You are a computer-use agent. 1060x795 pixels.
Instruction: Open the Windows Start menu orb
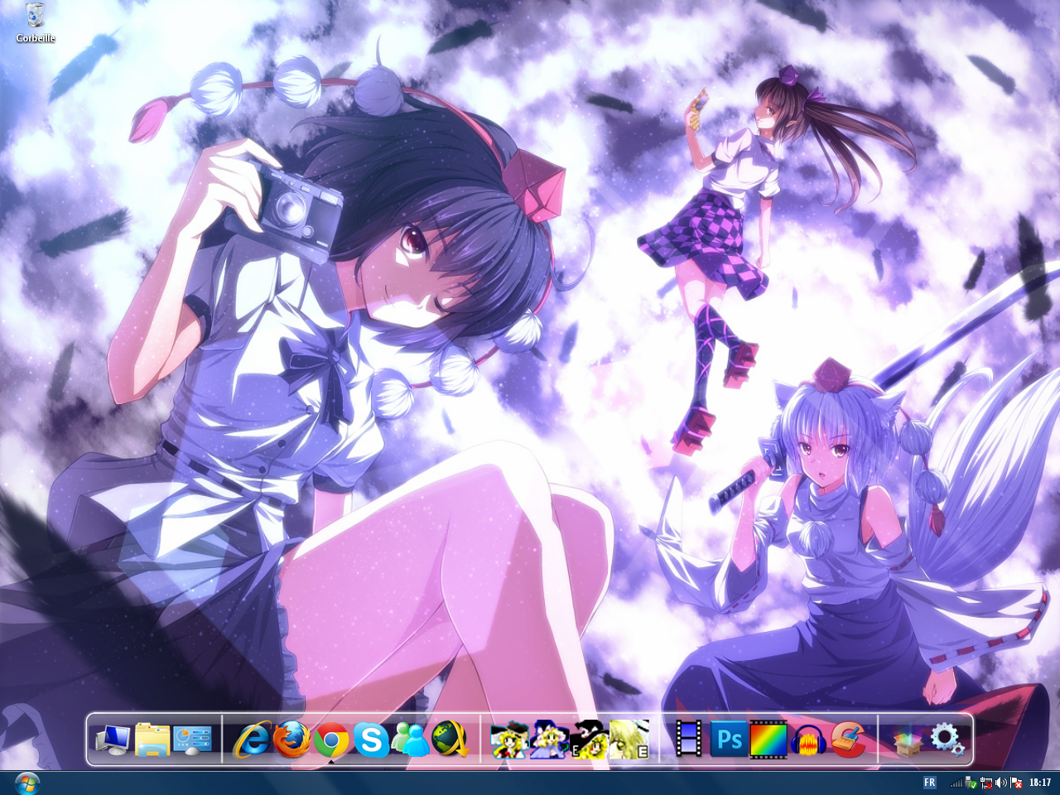click(26, 783)
